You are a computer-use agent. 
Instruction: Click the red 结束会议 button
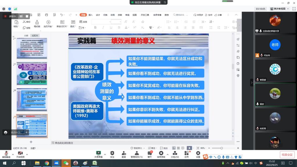point(287,155)
